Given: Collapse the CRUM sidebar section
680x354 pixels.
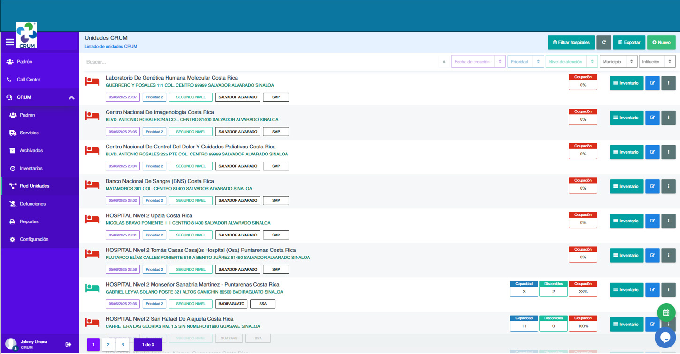Looking at the screenshot, I should coord(71,97).
